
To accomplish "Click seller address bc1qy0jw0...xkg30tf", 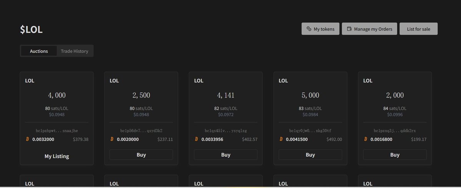I will (310, 131).
